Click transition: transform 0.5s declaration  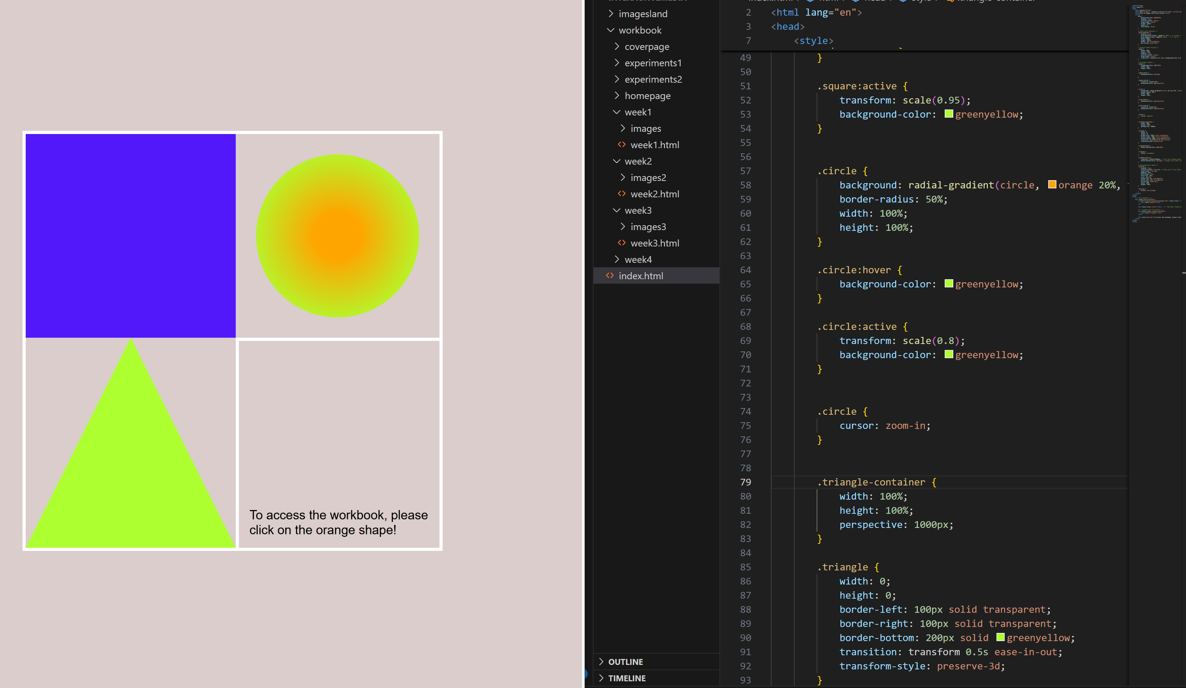coord(951,652)
